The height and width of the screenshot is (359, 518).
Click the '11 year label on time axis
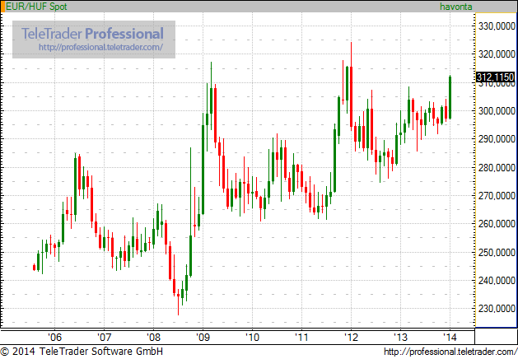click(x=301, y=338)
